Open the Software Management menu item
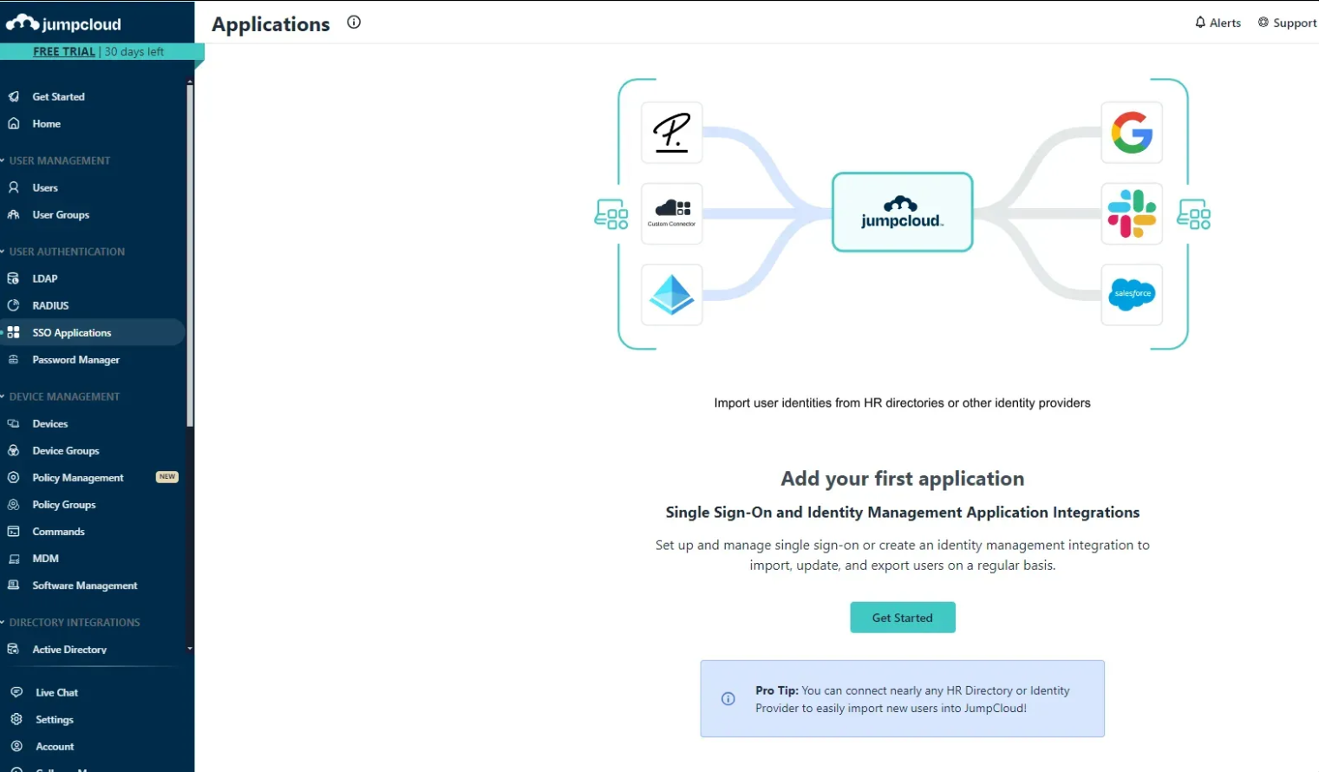 tap(85, 586)
